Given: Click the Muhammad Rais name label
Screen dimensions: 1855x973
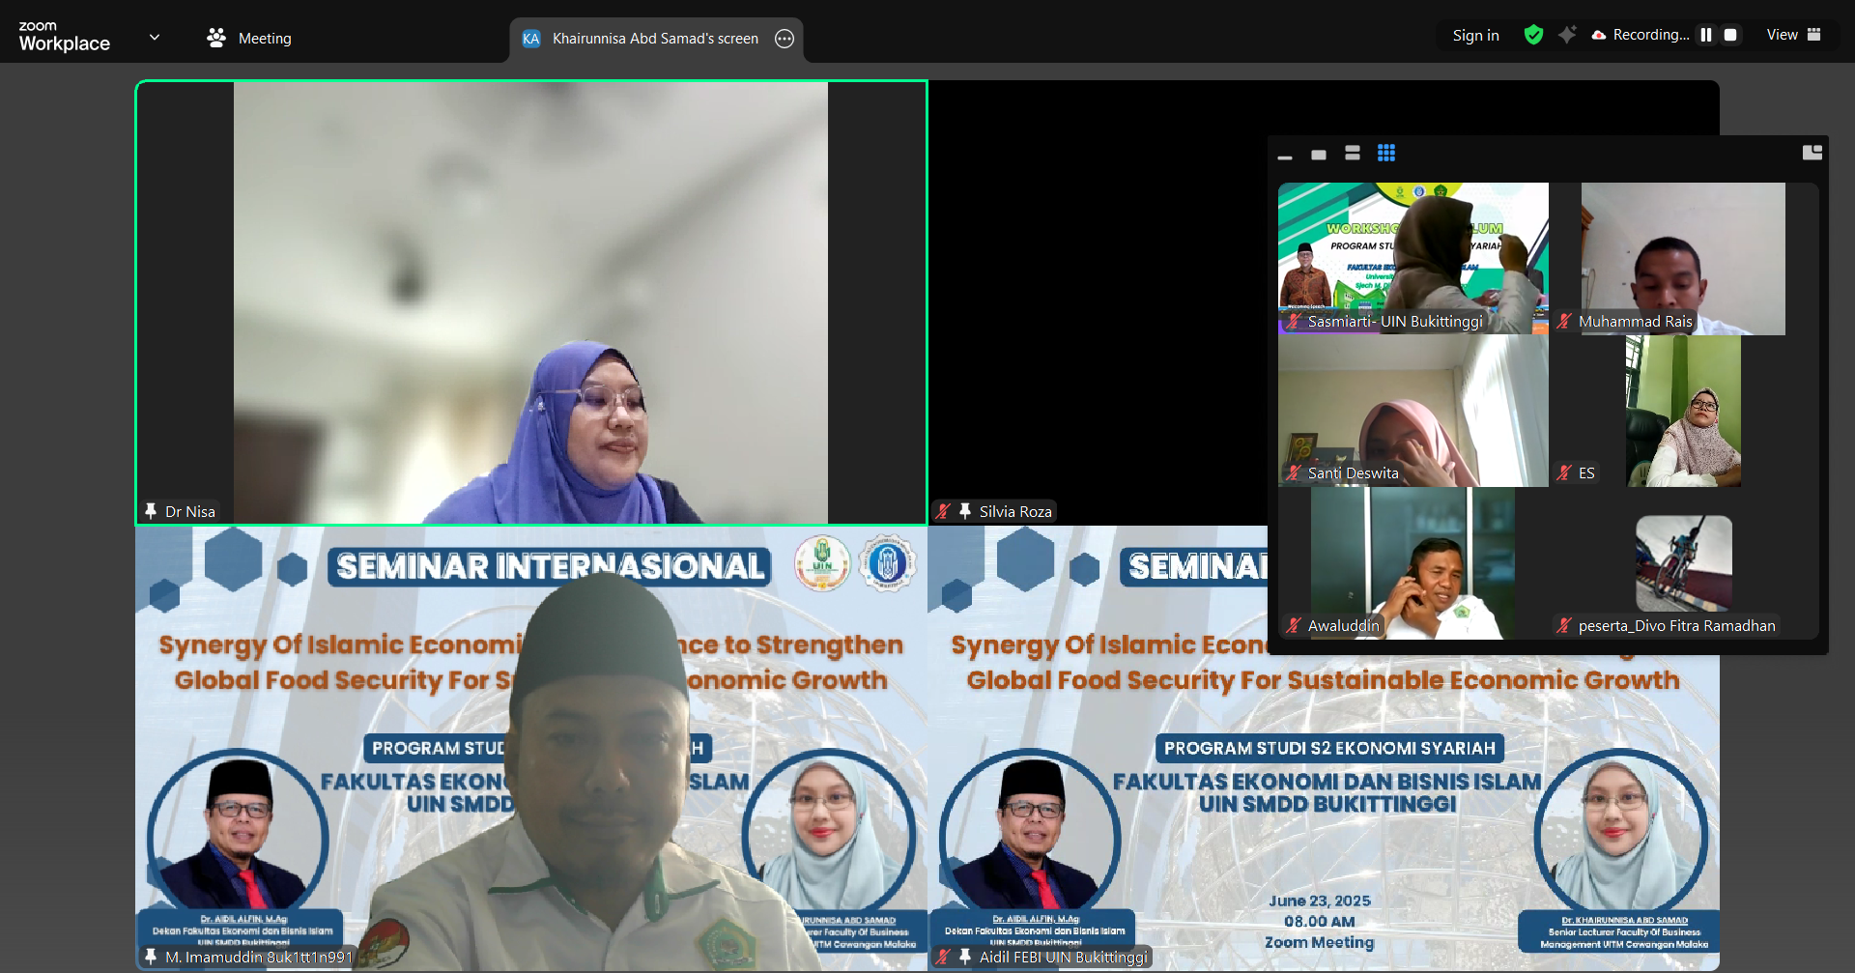Looking at the screenshot, I should tap(1636, 322).
